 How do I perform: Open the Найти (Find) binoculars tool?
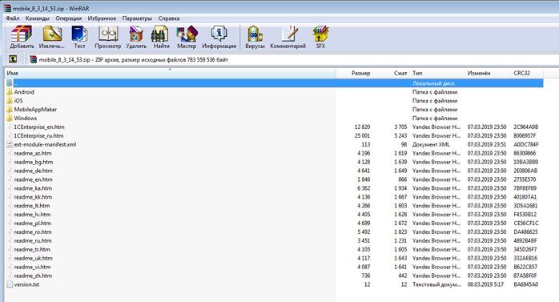[159, 34]
